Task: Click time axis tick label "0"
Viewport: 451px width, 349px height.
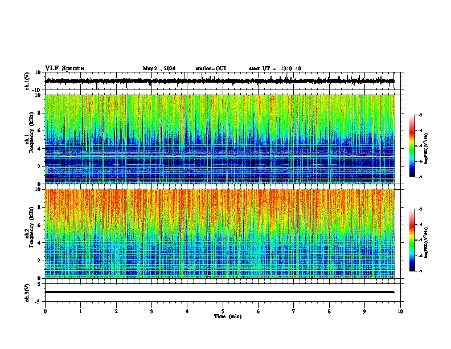Action: [x=45, y=311]
